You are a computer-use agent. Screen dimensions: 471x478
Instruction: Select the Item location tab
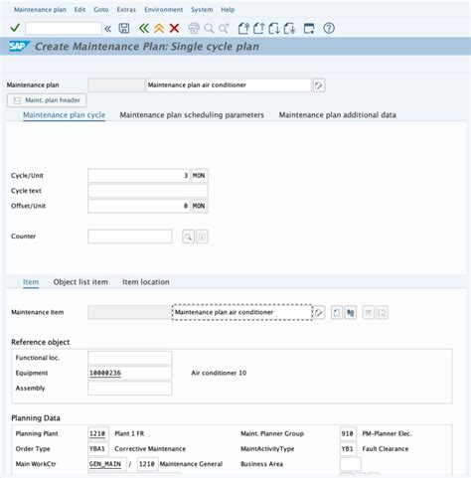coord(146,282)
